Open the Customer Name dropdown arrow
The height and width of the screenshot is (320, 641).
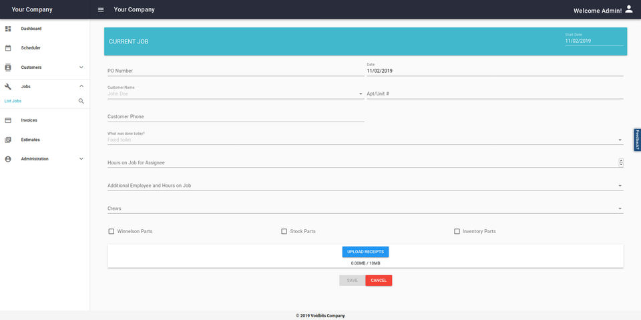click(x=361, y=94)
